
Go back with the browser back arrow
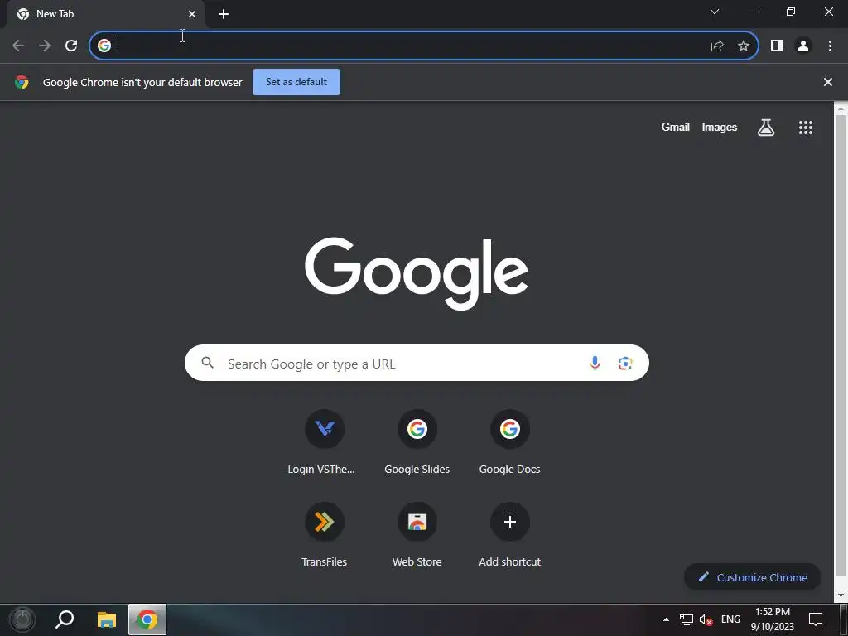[18, 46]
